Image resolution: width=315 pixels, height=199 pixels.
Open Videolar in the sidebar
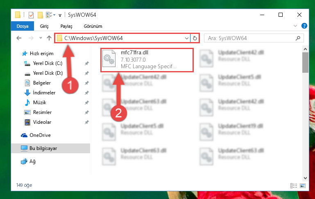(42, 122)
